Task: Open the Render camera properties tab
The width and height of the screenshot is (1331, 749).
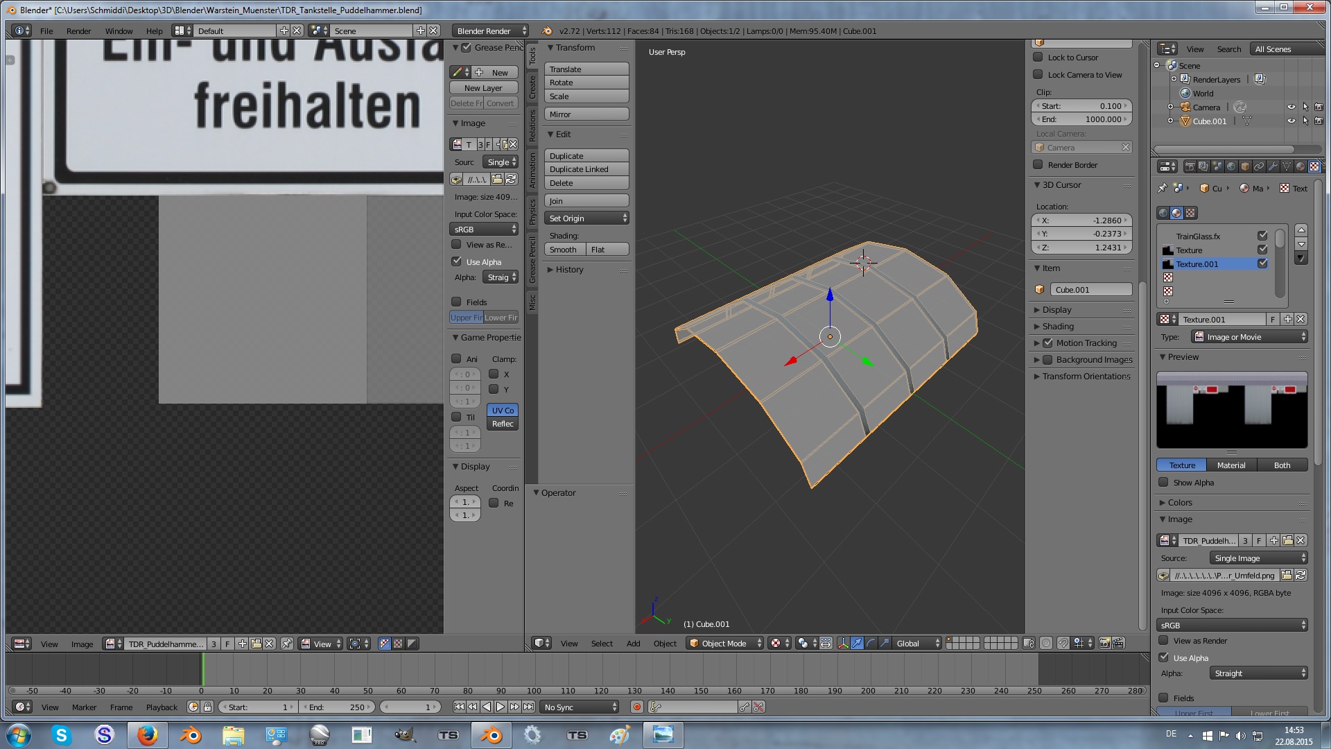Action: coord(1190,166)
